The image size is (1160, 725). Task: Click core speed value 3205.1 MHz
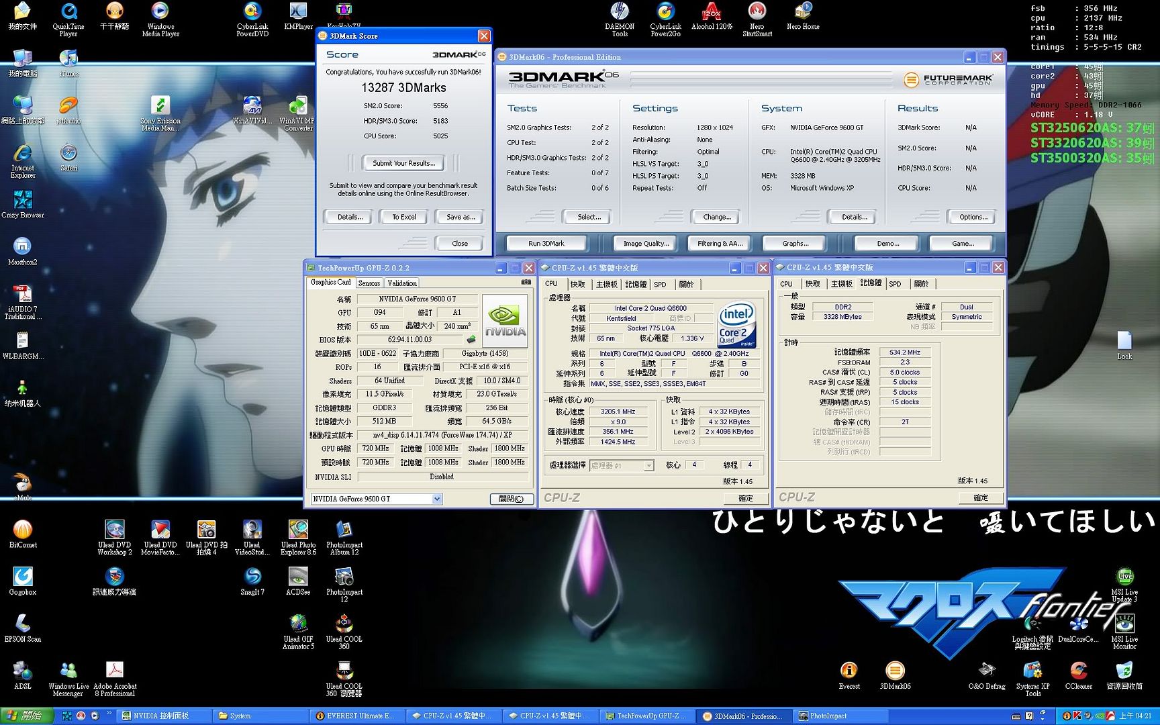618,412
